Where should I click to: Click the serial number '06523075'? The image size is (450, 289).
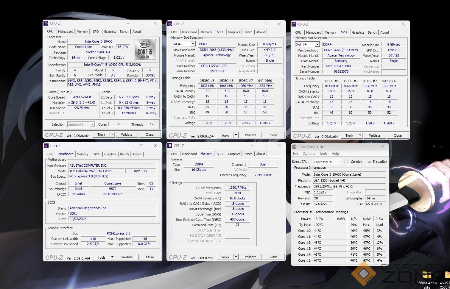(x=341, y=71)
